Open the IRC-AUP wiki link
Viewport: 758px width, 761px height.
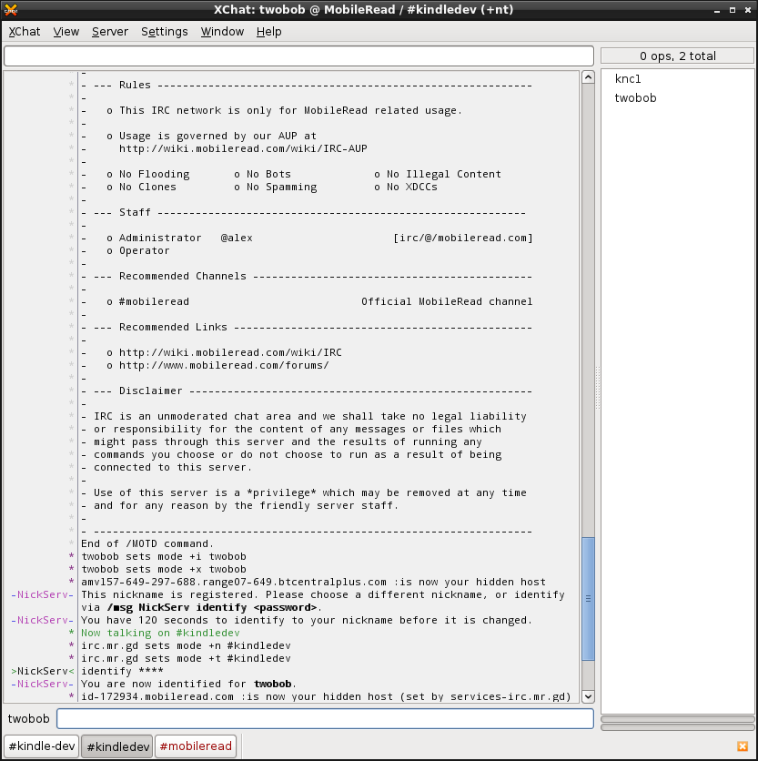coord(243,148)
